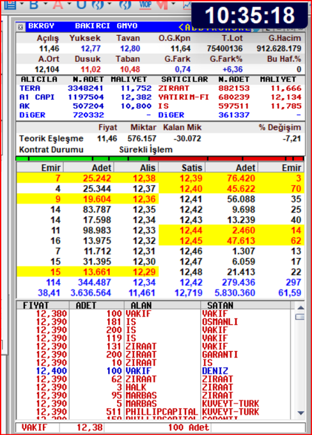Close the BKRGY window with its X icon
The height and width of the screenshot is (435, 312).
(x=20, y=27)
